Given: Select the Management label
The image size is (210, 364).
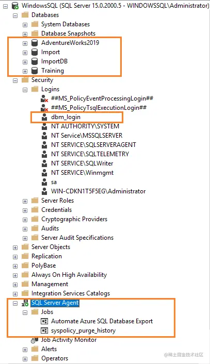Looking at the screenshot, I should tap(50, 284).
